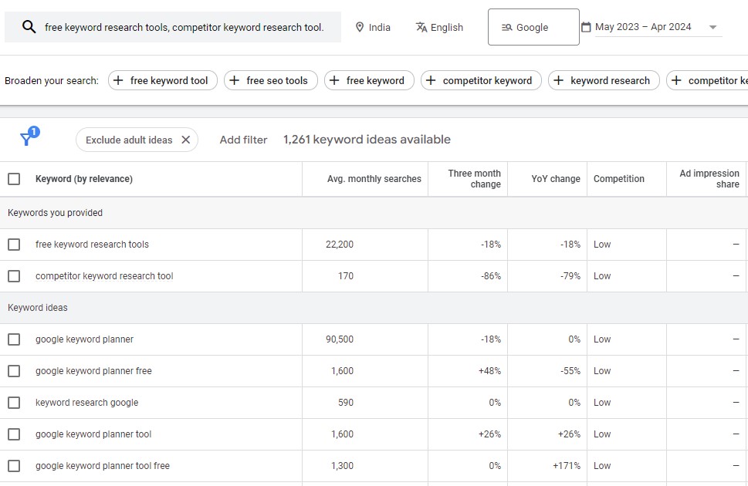The width and height of the screenshot is (748, 486).
Task: Check the competitor keyword research tool row
Action: (x=15, y=276)
